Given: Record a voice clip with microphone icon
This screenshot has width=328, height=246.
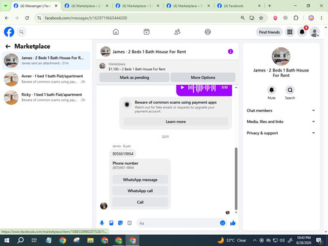Looking at the screenshot, I should [x=102, y=223].
